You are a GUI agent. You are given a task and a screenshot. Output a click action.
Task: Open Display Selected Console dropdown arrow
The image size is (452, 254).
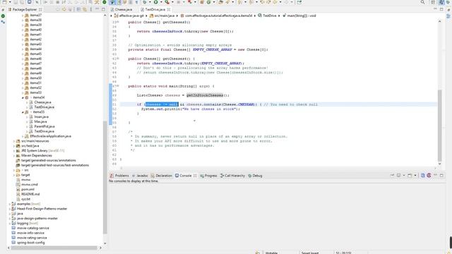click(404, 176)
